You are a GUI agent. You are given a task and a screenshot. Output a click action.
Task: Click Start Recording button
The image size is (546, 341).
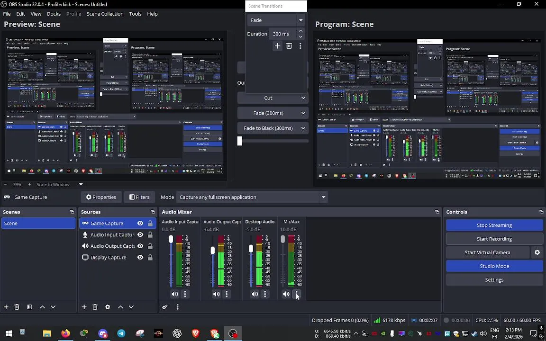(494, 239)
